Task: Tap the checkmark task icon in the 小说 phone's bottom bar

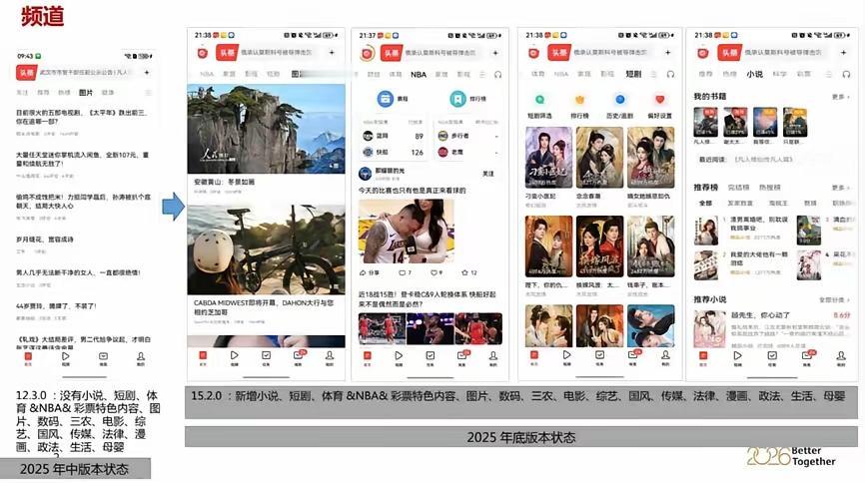Action: point(772,355)
